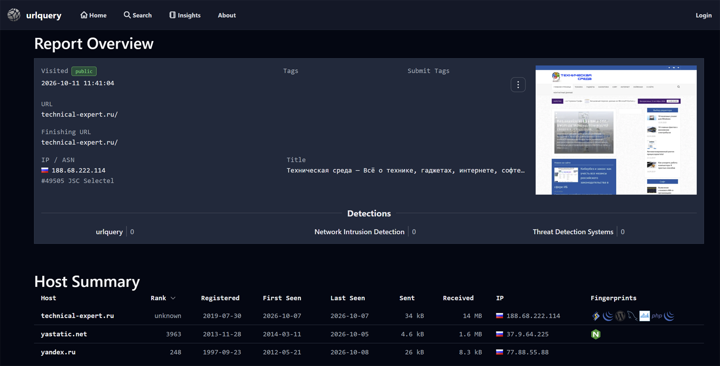Click the LiteSpeed fingerprint icon

pos(596,316)
